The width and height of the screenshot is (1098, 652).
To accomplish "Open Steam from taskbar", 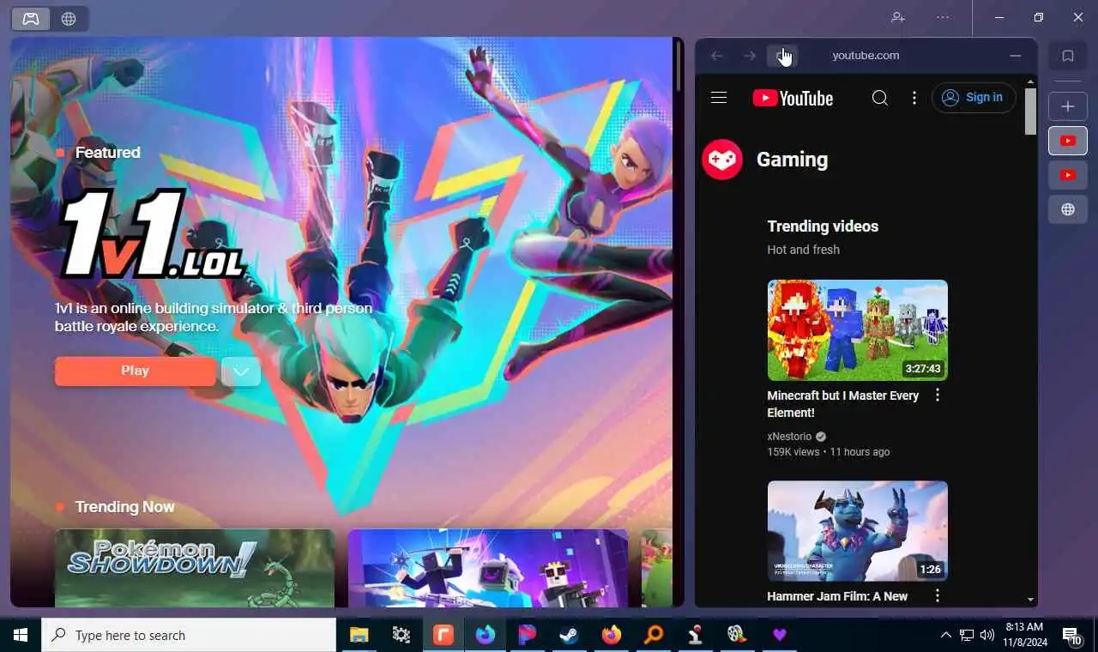I will [569, 635].
